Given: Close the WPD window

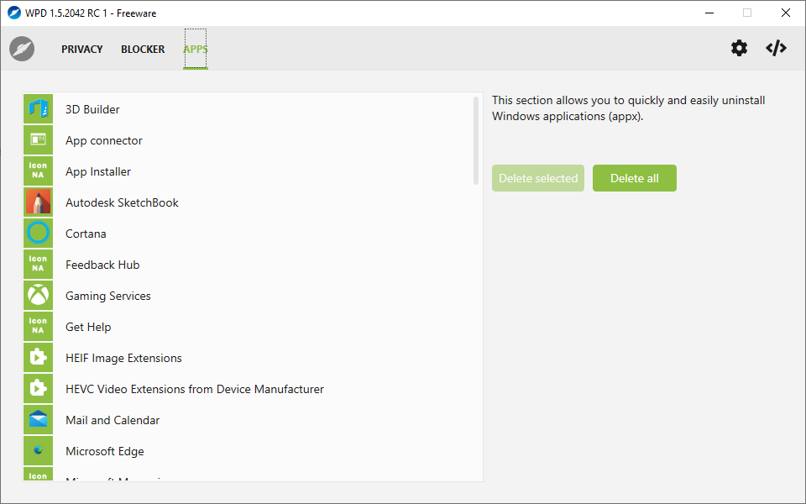Looking at the screenshot, I should tap(786, 13).
